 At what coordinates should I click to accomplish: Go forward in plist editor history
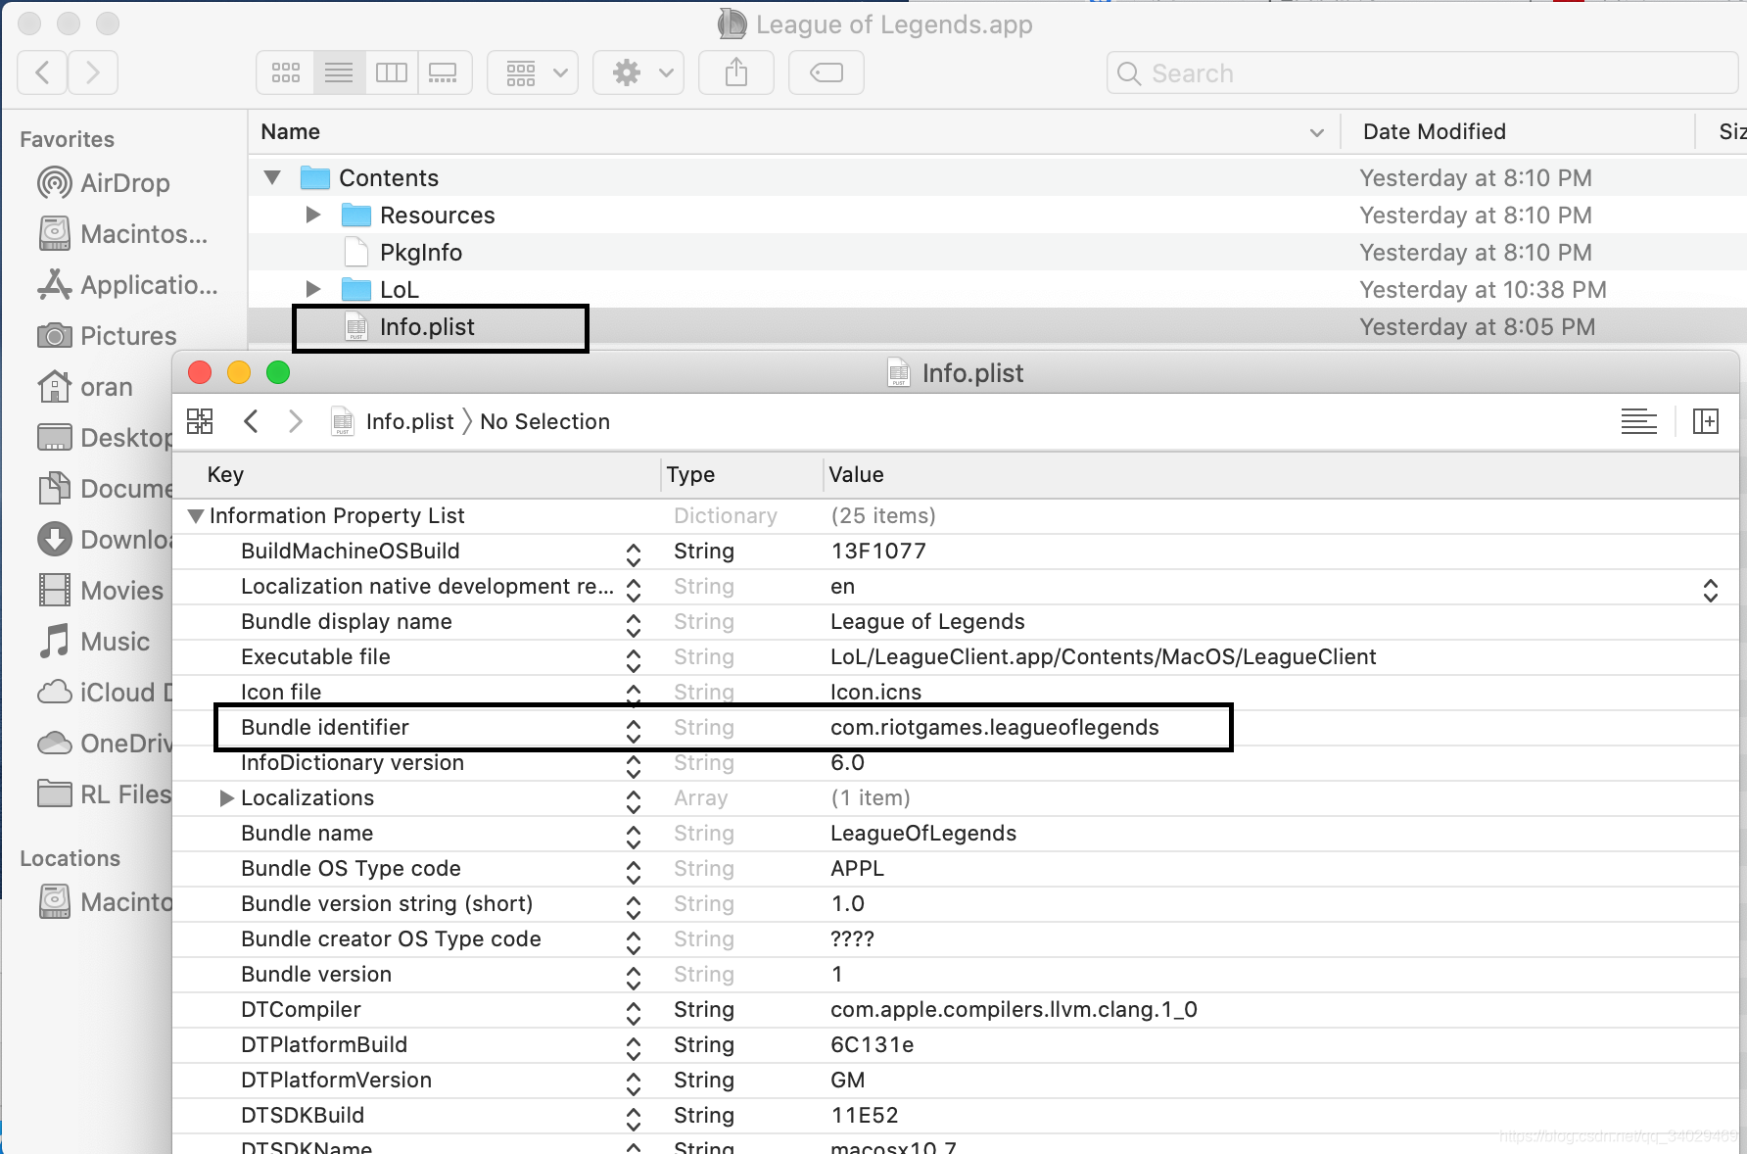(x=296, y=421)
